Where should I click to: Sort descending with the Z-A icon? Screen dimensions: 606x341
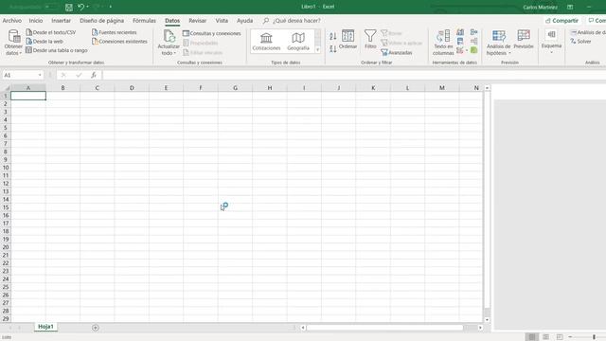pos(333,48)
